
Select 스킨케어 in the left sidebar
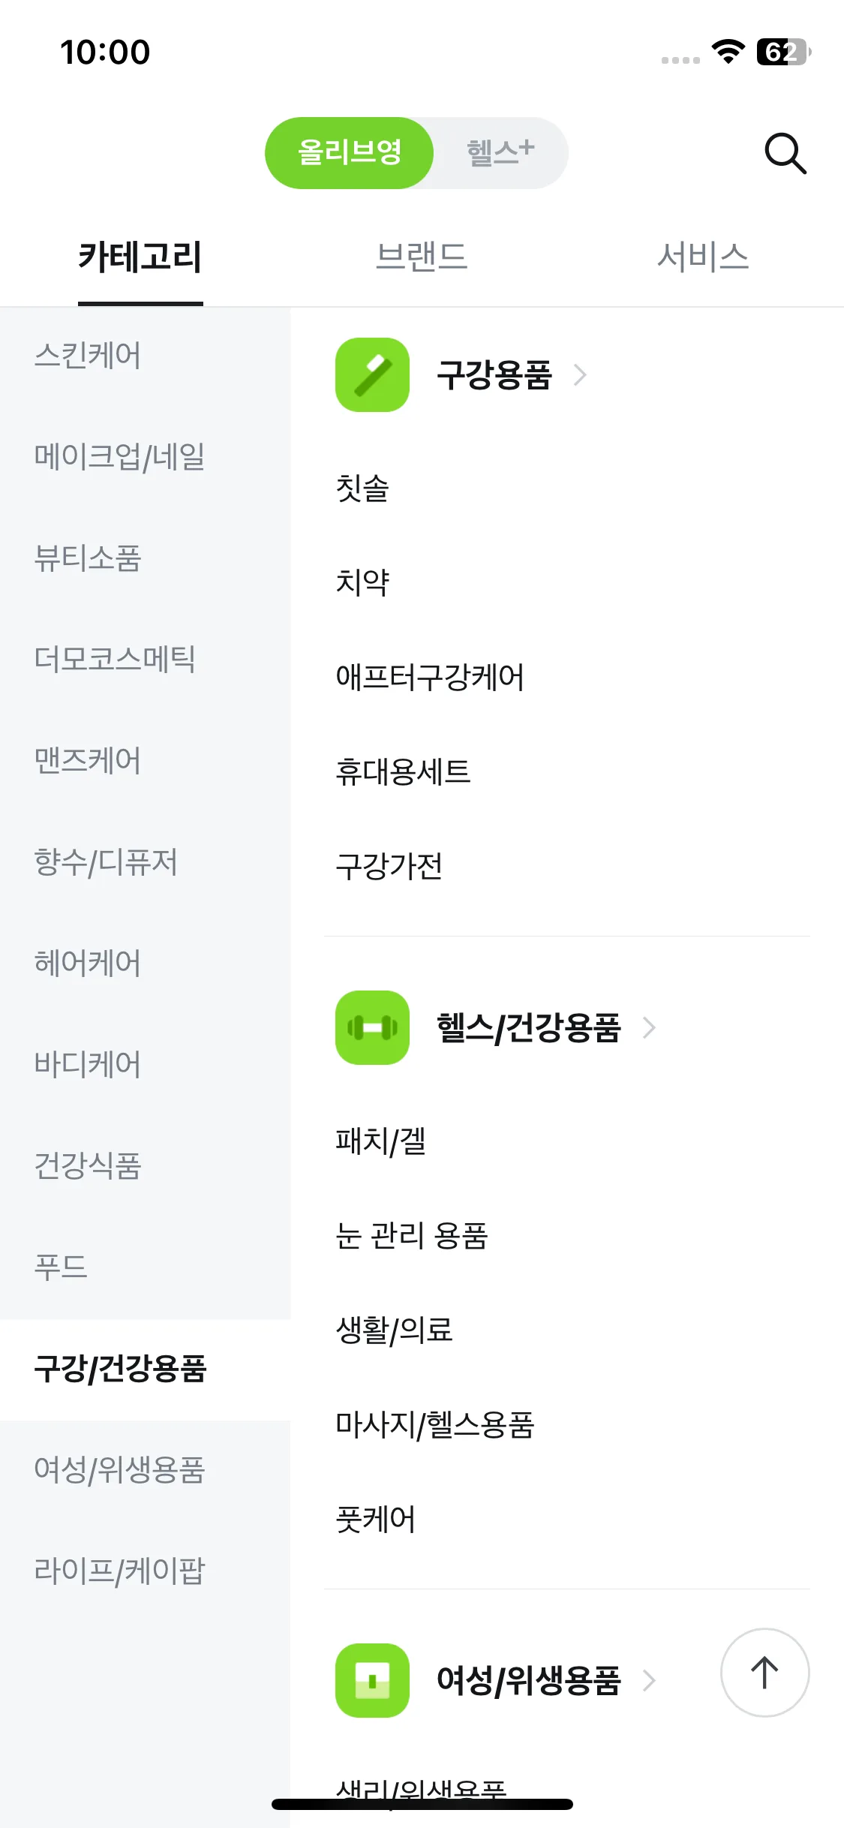[88, 355]
